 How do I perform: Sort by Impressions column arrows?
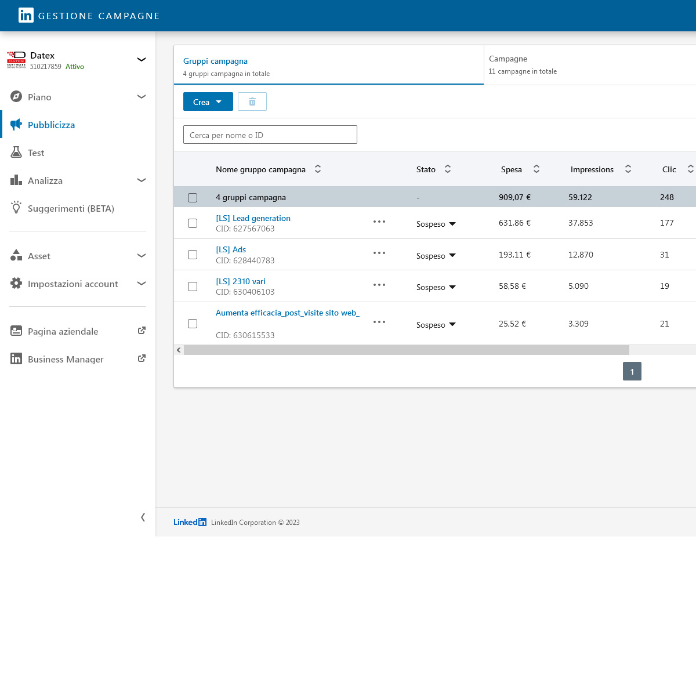click(628, 169)
